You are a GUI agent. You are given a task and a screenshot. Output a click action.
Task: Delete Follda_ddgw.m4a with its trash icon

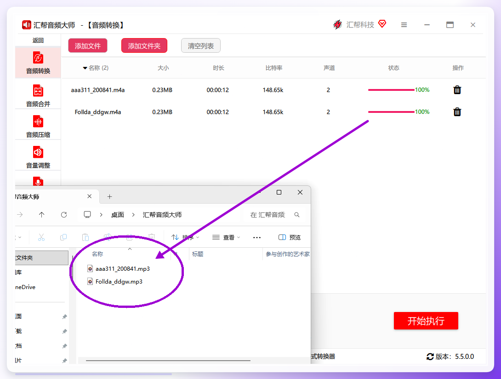coord(457,112)
